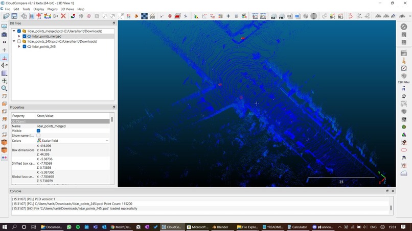Collapse the lidar_points_245i.pcd tree node
The image size is (412, 231).
14,41
